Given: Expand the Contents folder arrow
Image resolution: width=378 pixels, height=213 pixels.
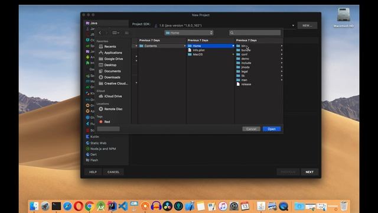Looking at the screenshot, I should coord(185,46).
